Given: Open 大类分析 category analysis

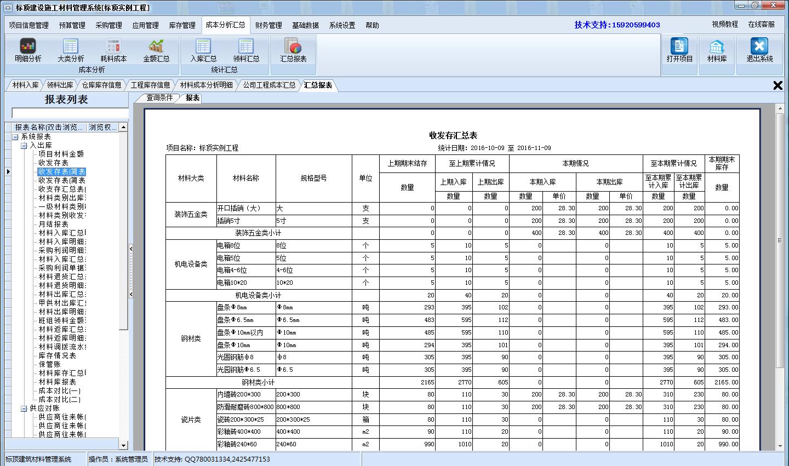Looking at the screenshot, I should point(70,52).
